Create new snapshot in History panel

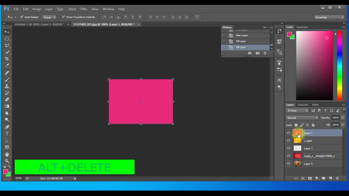coord(258,53)
